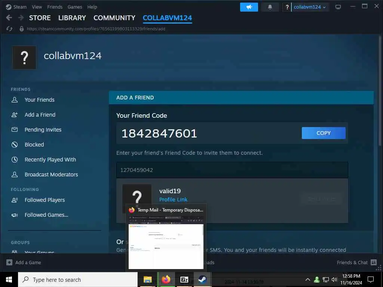This screenshot has width=383, height=287.
Task: Open the Games menu
Action: [x=75, y=7]
